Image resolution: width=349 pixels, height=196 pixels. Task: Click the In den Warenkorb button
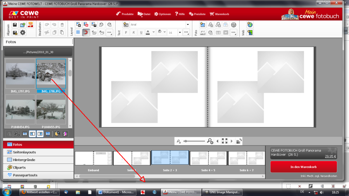(304, 167)
